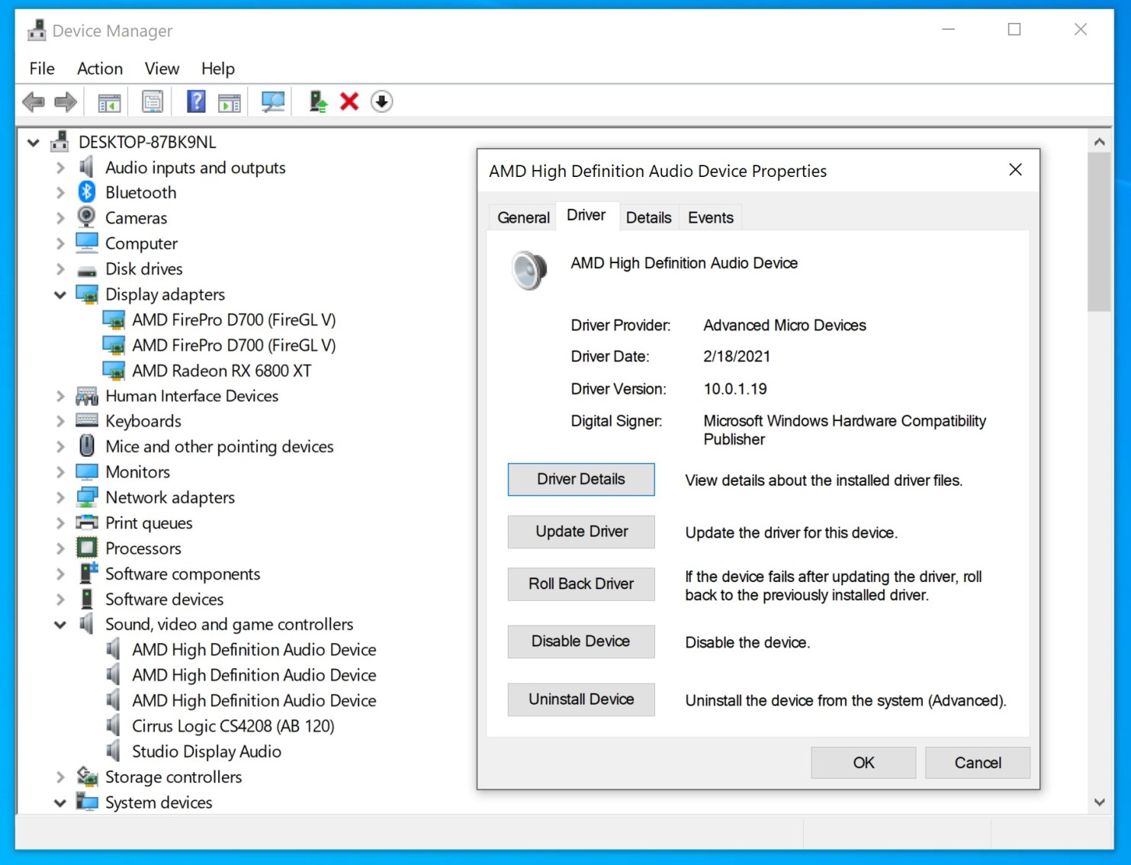Screen dimensions: 1131x865
Task: Expand Audio inputs and outputs node
Action: coord(60,167)
